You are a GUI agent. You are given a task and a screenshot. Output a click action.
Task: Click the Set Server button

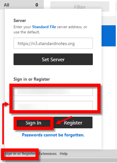click(x=53, y=59)
